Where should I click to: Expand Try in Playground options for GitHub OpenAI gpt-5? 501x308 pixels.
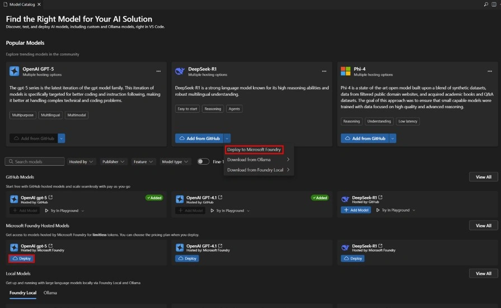coord(83,211)
